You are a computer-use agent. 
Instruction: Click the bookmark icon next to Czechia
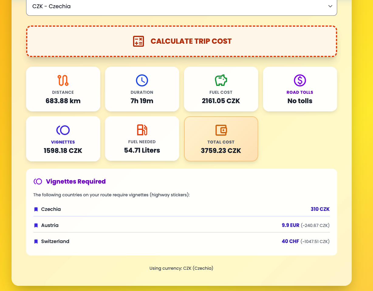click(36, 209)
